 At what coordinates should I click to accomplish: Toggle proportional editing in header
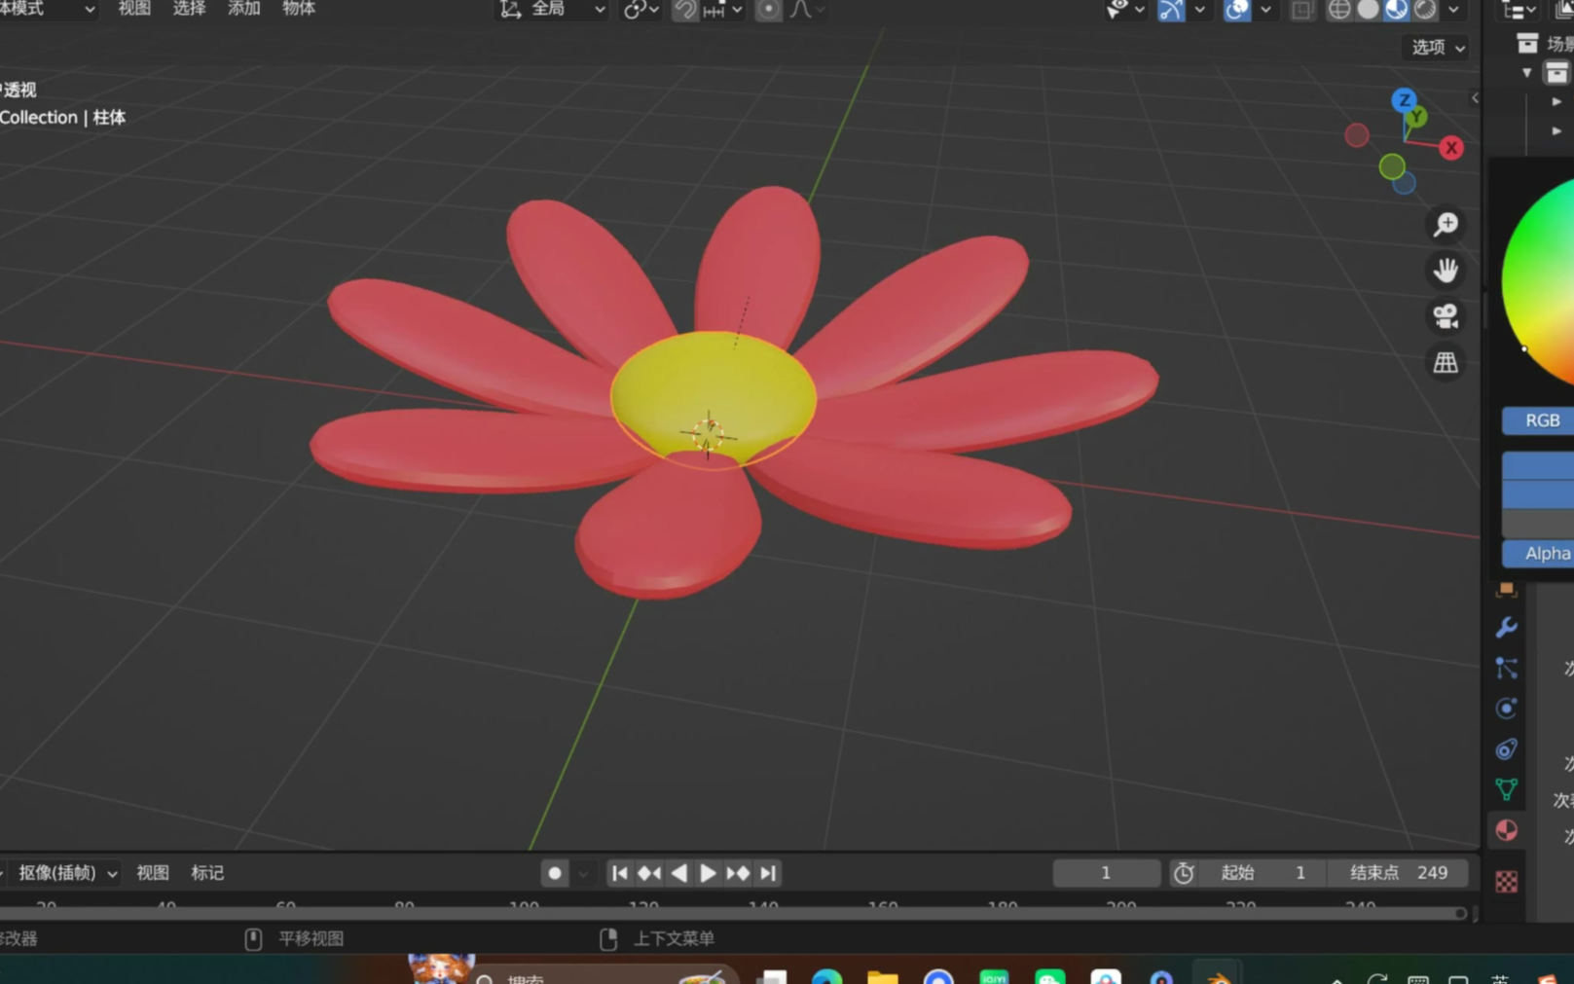coord(768,10)
